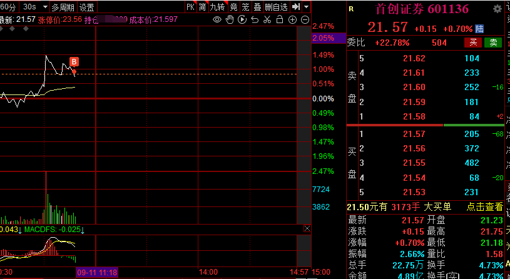Click buy level 3 volume 482
This screenshot has height=279, width=510.
(x=472, y=163)
